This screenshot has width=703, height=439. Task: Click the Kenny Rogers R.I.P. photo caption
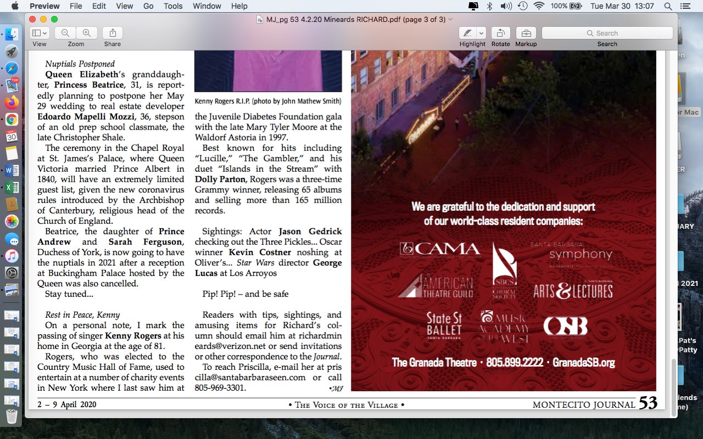tap(268, 101)
